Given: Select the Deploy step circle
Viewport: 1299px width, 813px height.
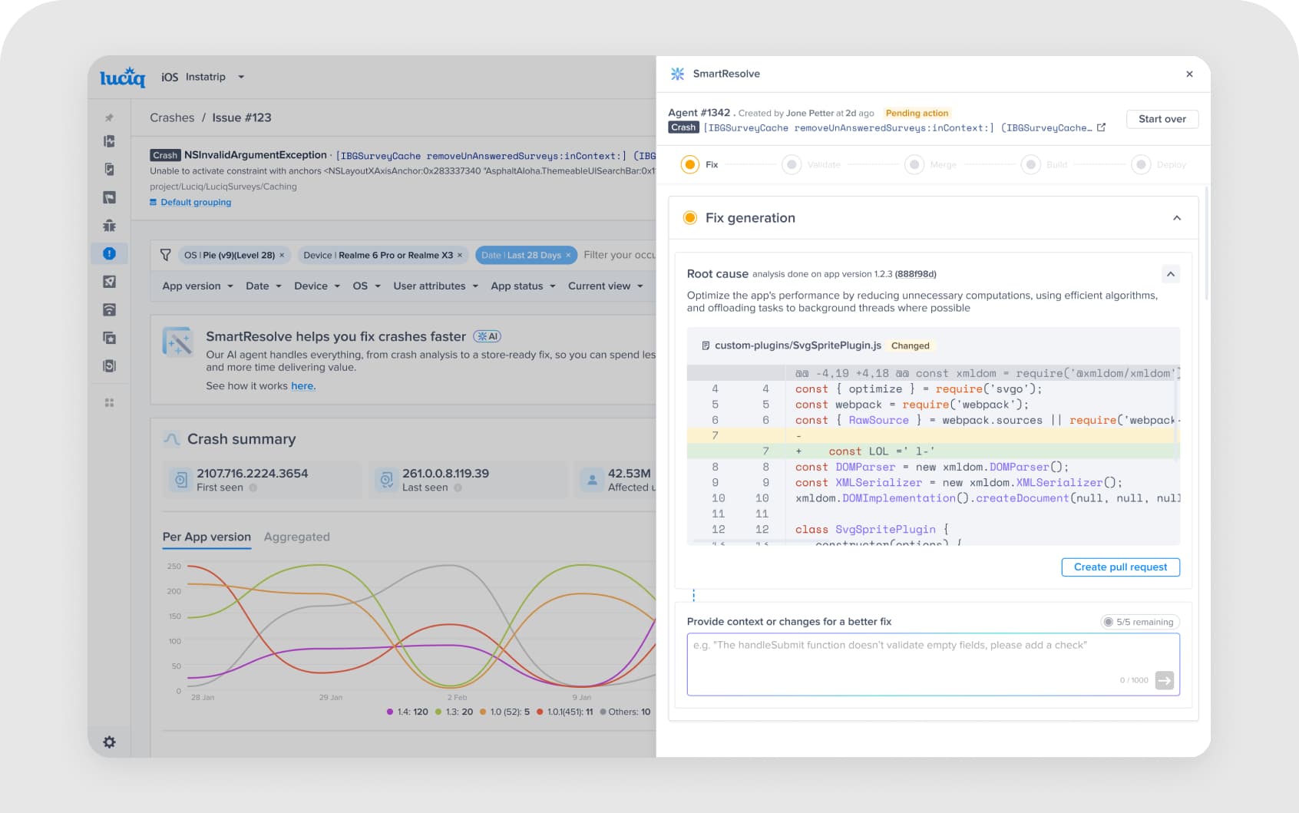Looking at the screenshot, I should [1141, 164].
